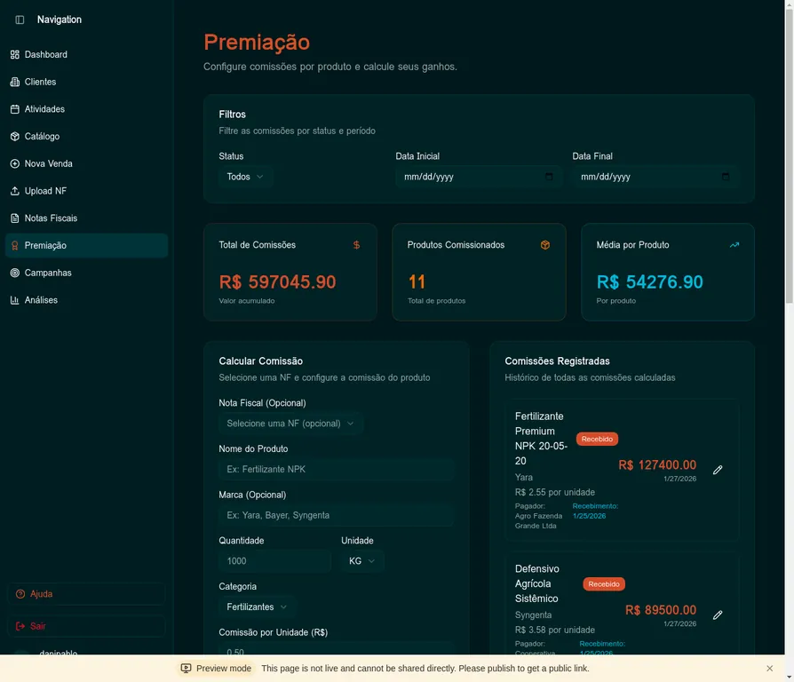
Task: Select Campanhas in the navigation panel
Action: click(x=46, y=273)
